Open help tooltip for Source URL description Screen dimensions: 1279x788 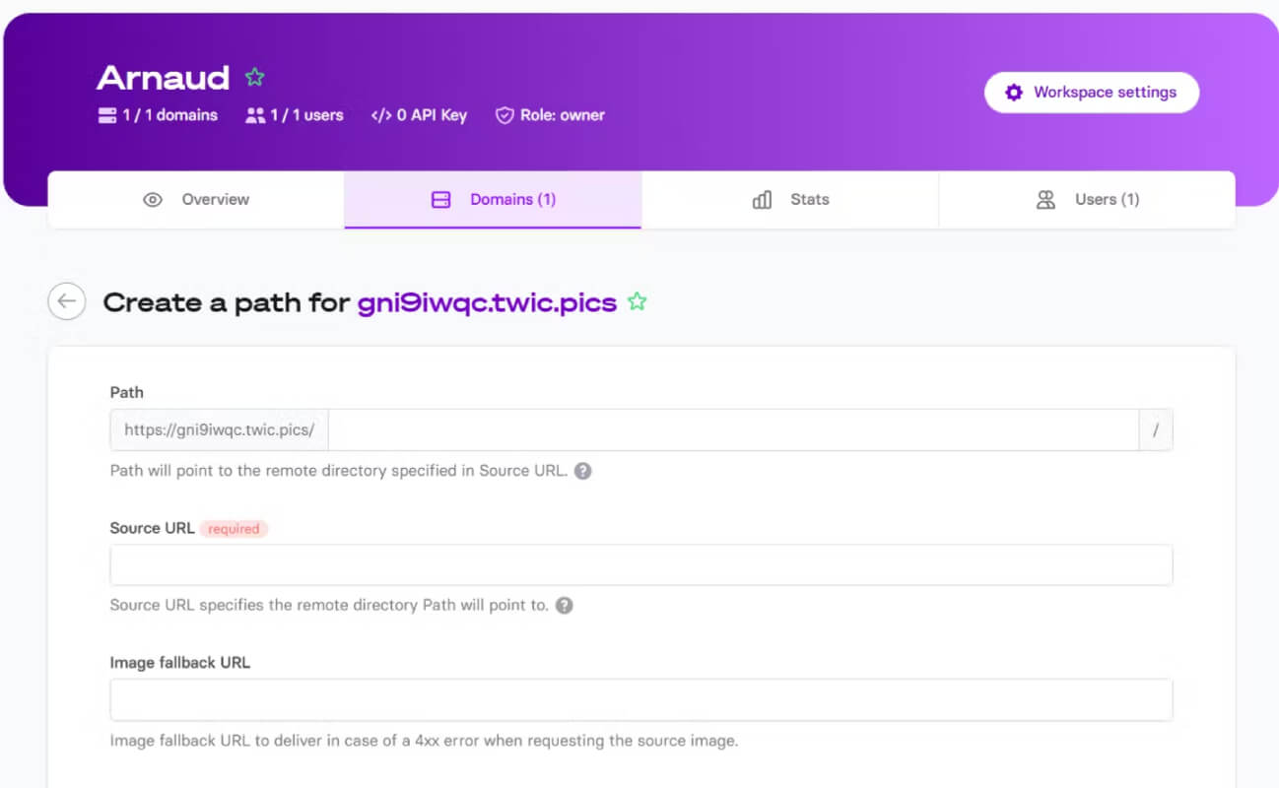tap(564, 605)
